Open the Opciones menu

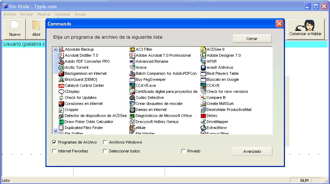[62, 14]
